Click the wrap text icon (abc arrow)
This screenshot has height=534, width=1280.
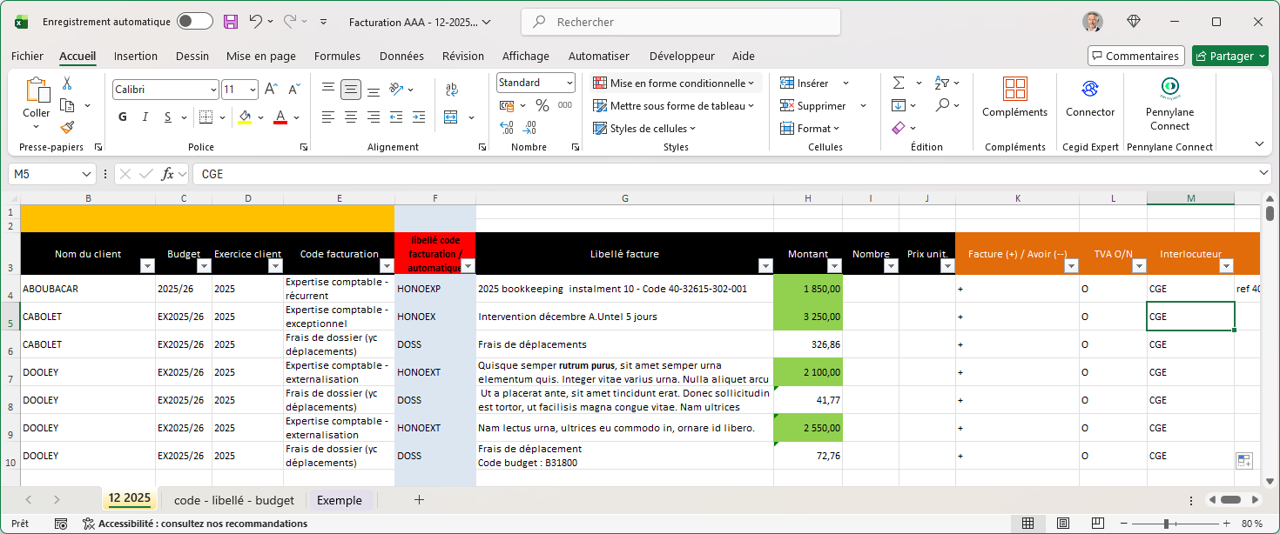click(452, 89)
